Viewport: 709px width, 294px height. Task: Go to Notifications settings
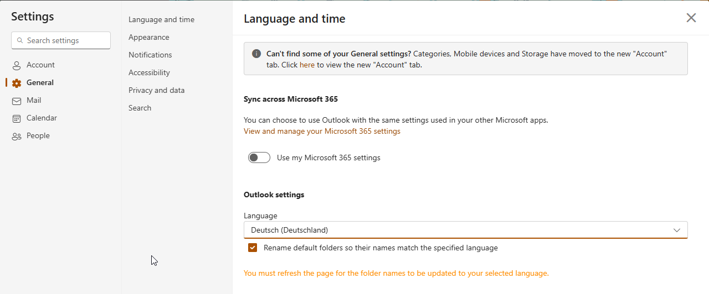(150, 55)
